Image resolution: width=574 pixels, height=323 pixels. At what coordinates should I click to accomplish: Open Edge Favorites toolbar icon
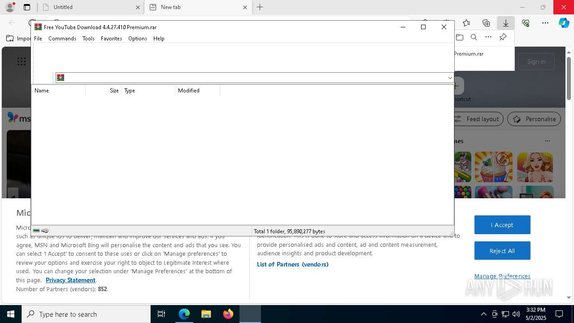point(466,23)
